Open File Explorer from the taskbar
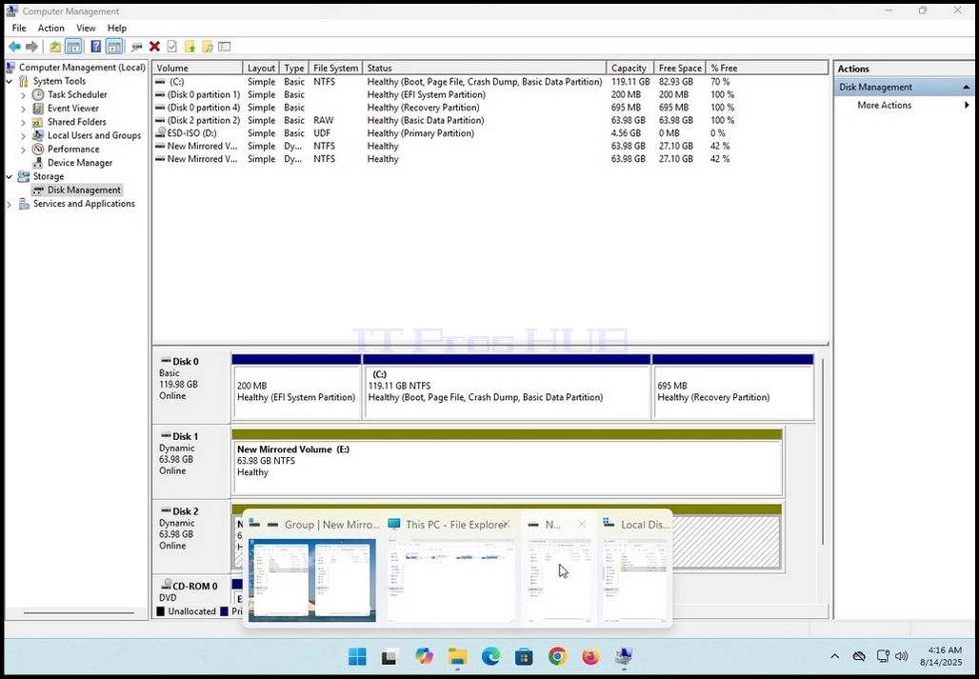 click(x=458, y=656)
